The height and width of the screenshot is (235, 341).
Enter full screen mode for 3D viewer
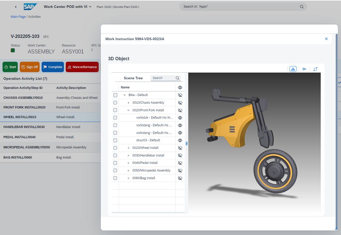tap(315, 69)
